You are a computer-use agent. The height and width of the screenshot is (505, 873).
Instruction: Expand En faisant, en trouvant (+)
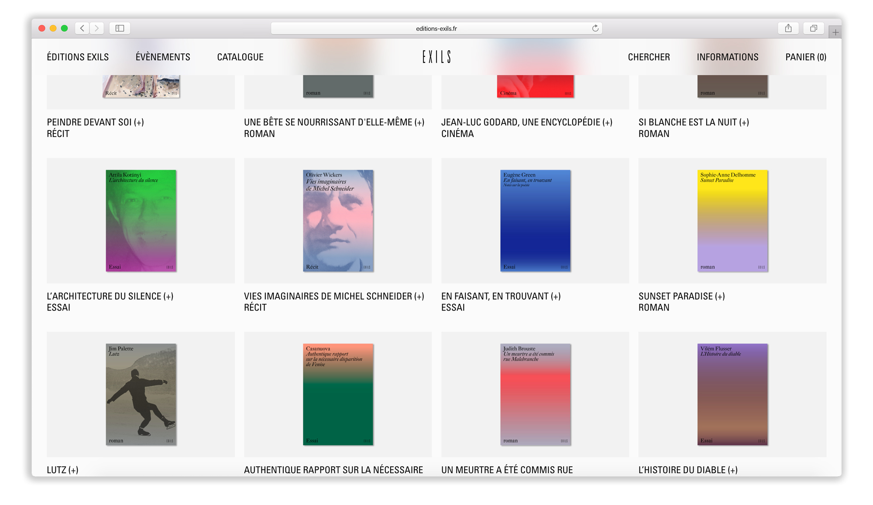point(501,296)
